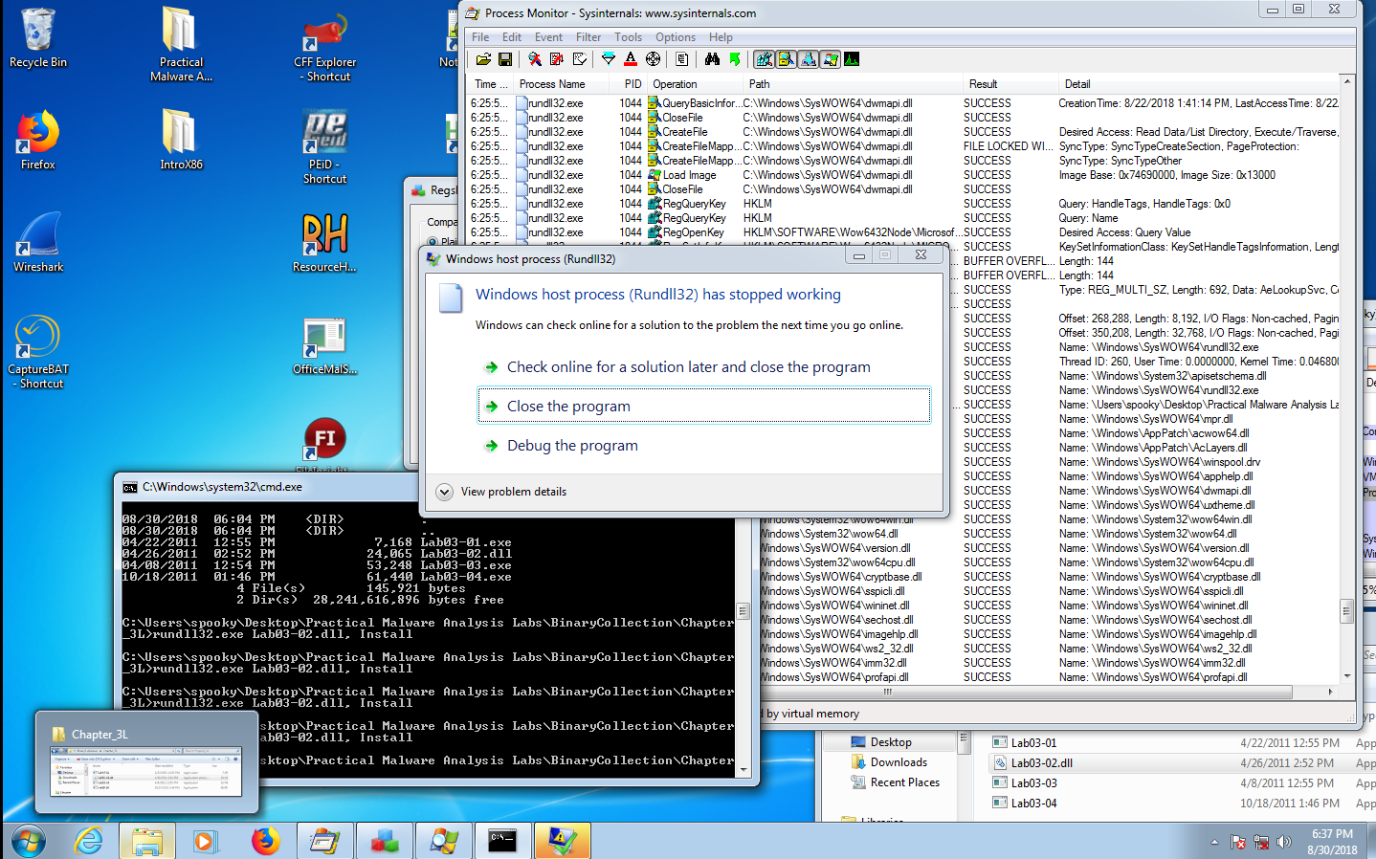Open the Highlight icon in Process Monitor toolbar
The height and width of the screenshot is (859, 1376).
tap(631, 59)
